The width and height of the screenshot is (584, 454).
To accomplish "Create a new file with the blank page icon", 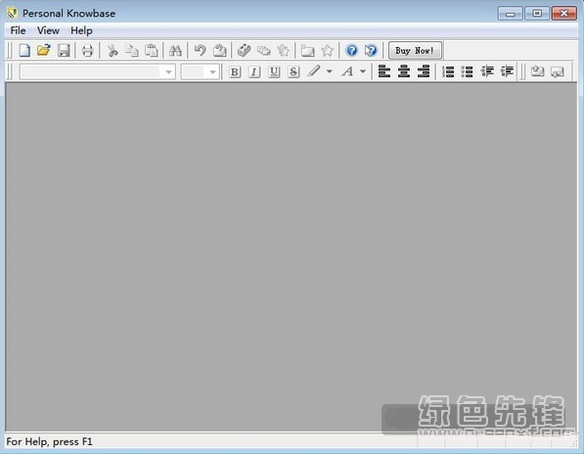I will coord(24,50).
